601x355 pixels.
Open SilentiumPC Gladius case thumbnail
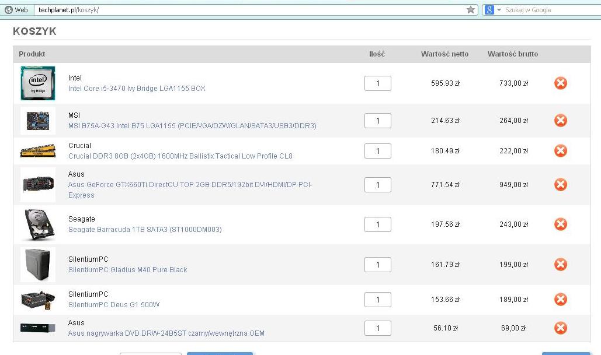coord(38,264)
